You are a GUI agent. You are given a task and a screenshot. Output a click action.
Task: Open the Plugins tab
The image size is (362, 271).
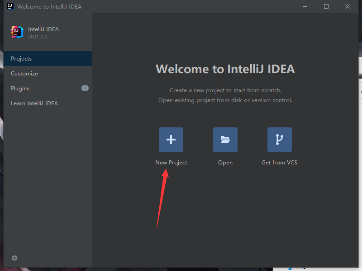(x=48, y=88)
